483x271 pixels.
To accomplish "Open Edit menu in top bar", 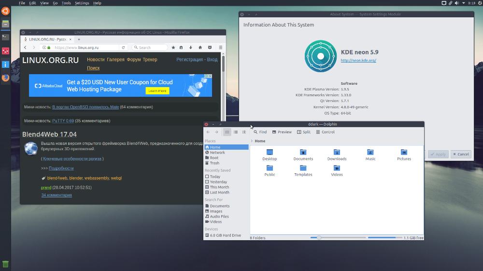I will pos(32,3).
